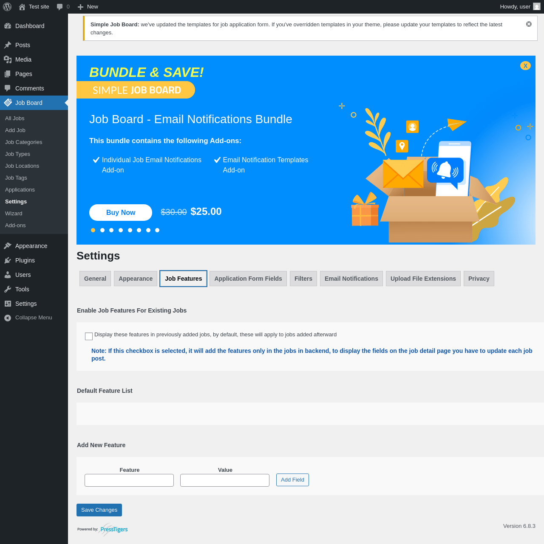Open the Plugins plug icon

tap(8, 260)
